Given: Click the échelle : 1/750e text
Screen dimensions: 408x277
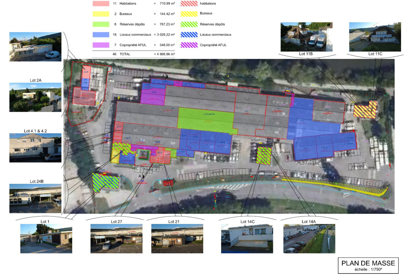Looking at the screenshot, I should pyautogui.click(x=368, y=269).
